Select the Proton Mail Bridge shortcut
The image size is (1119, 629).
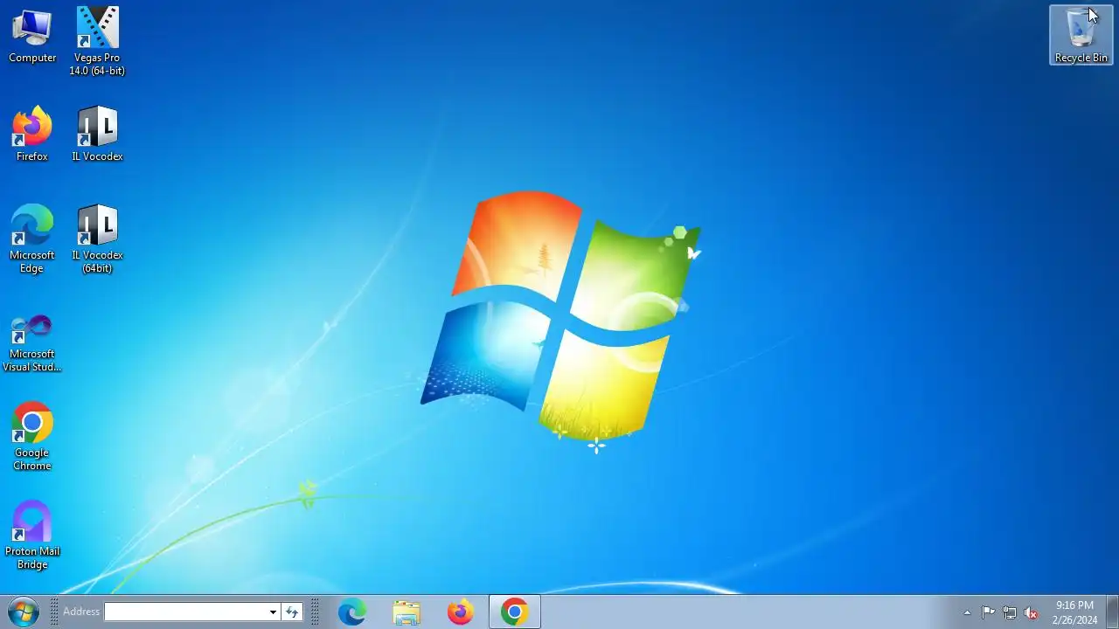32,536
